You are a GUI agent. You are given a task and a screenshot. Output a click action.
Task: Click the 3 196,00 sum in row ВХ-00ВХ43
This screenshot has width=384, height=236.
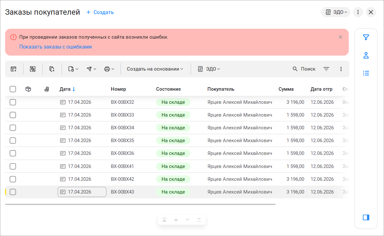295,192
